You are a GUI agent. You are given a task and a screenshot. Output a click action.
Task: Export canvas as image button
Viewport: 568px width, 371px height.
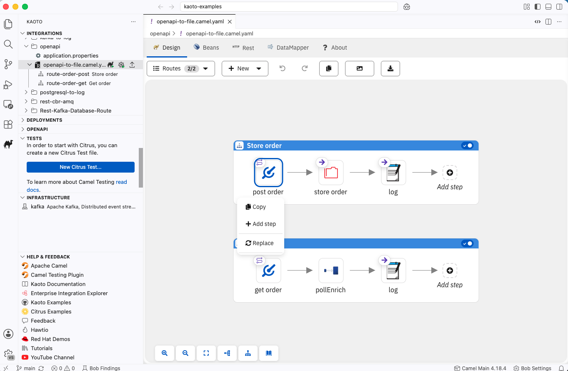(x=360, y=68)
